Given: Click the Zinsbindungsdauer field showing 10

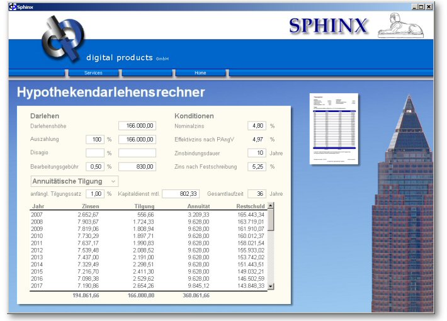Looking at the screenshot, I should coord(257,153).
